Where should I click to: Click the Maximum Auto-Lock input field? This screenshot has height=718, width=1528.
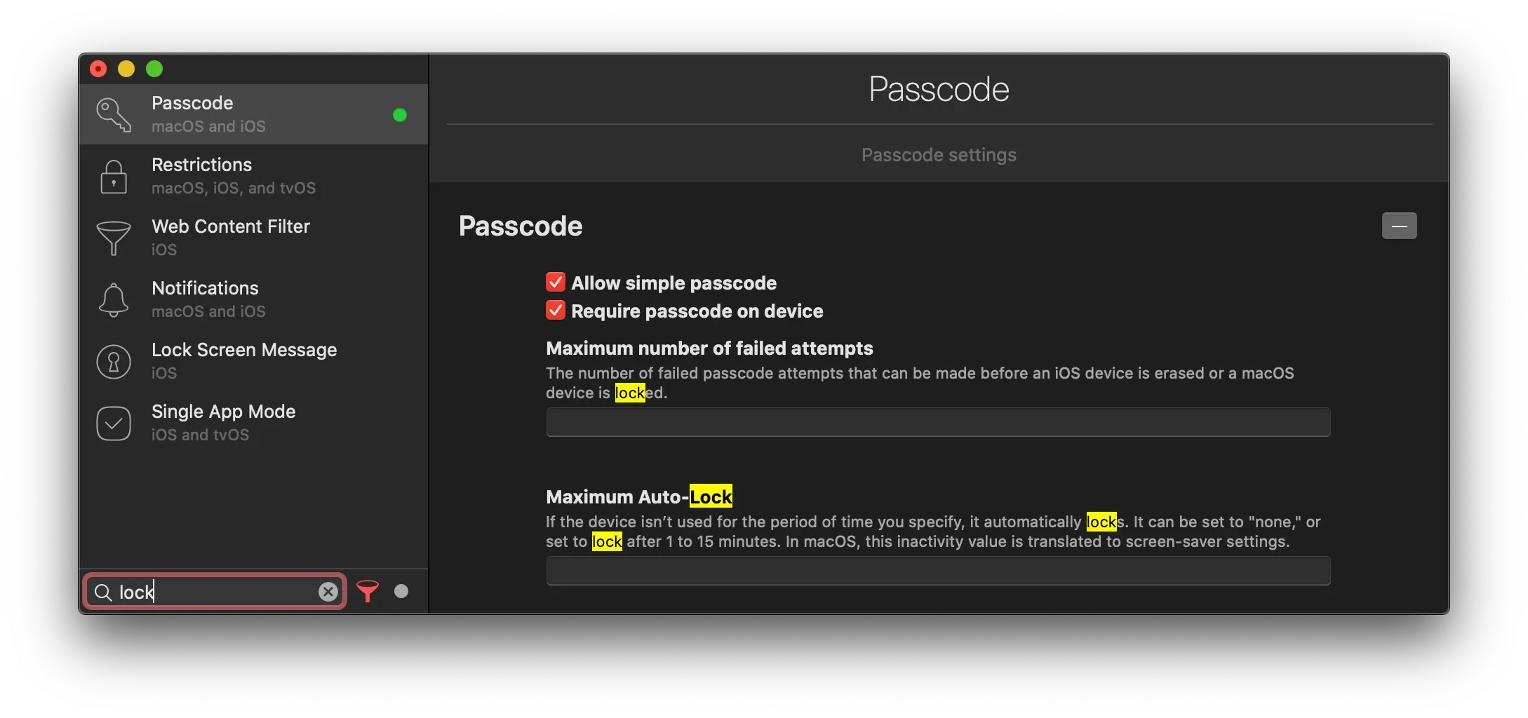[938, 571]
